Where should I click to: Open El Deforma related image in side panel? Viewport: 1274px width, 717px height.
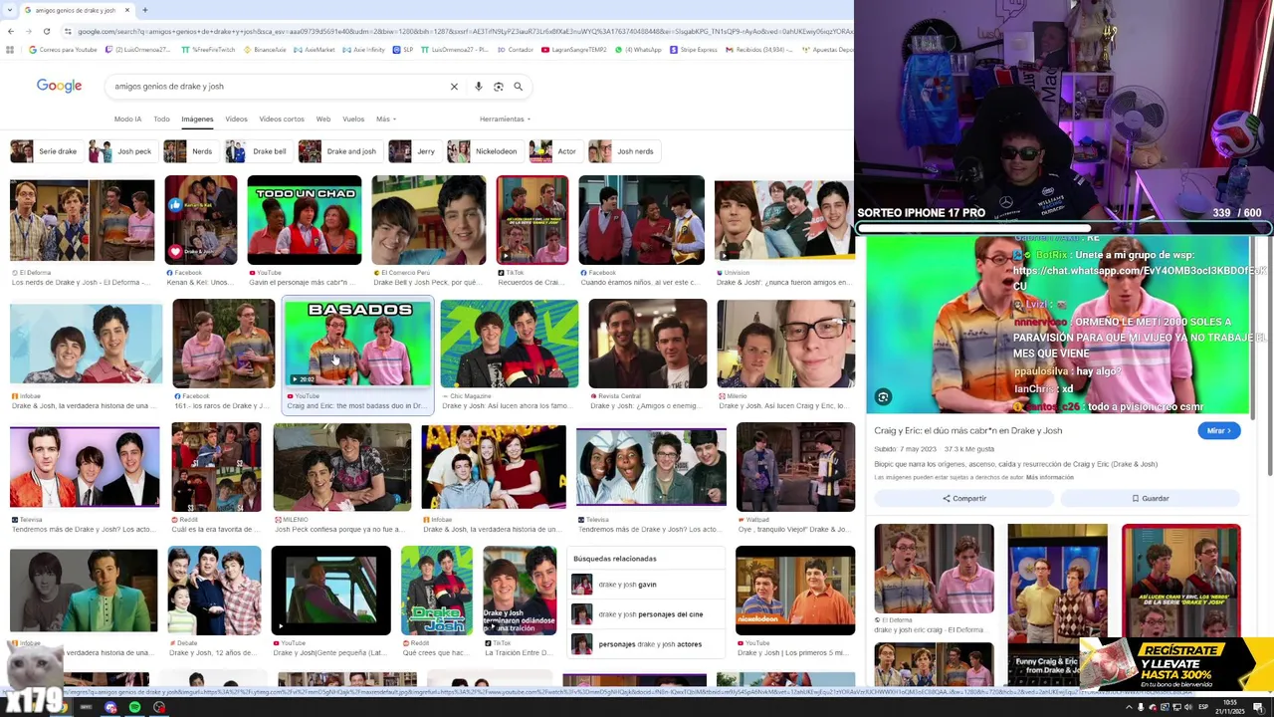(x=934, y=569)
